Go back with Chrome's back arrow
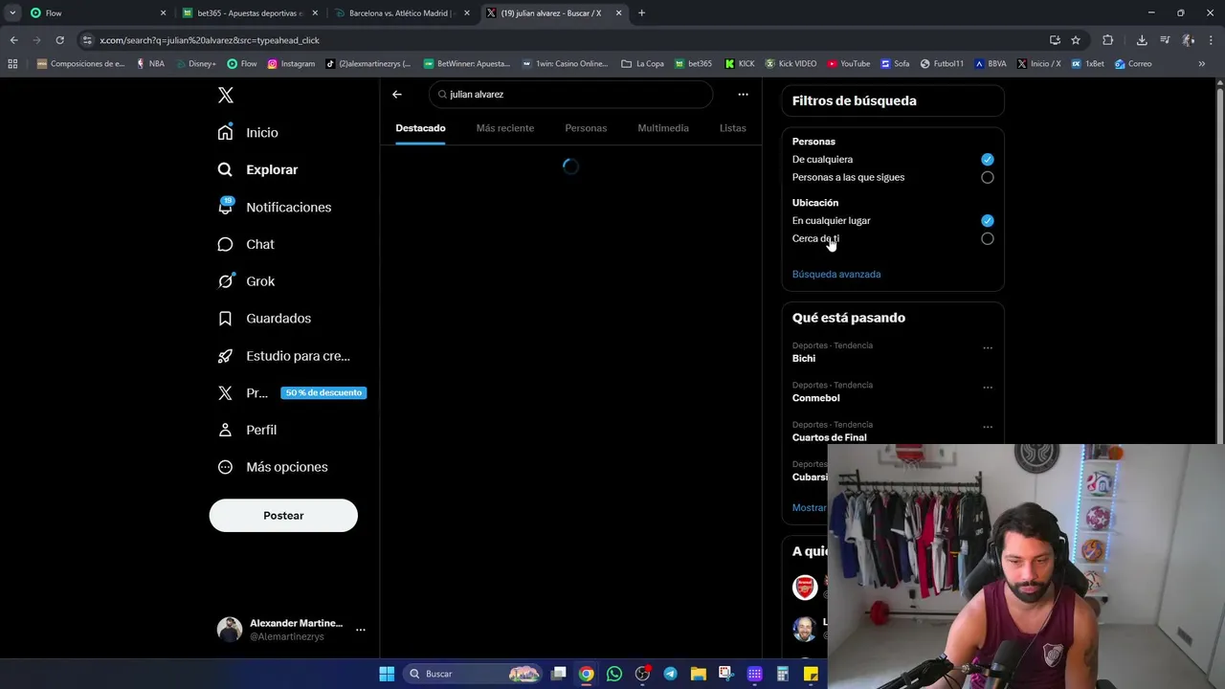The width and height of the screenshot is (1225, 689). [13, 40]
